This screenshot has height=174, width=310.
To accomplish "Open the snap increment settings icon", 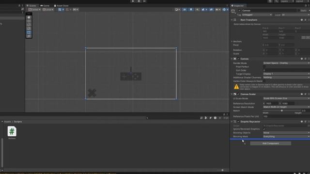I will click(x=76, y=10).
